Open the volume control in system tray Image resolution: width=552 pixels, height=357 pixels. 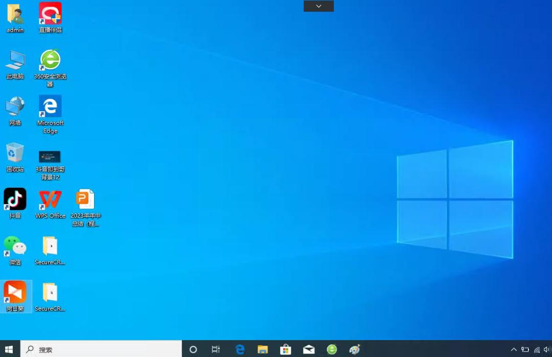click(x=548, y=350)
